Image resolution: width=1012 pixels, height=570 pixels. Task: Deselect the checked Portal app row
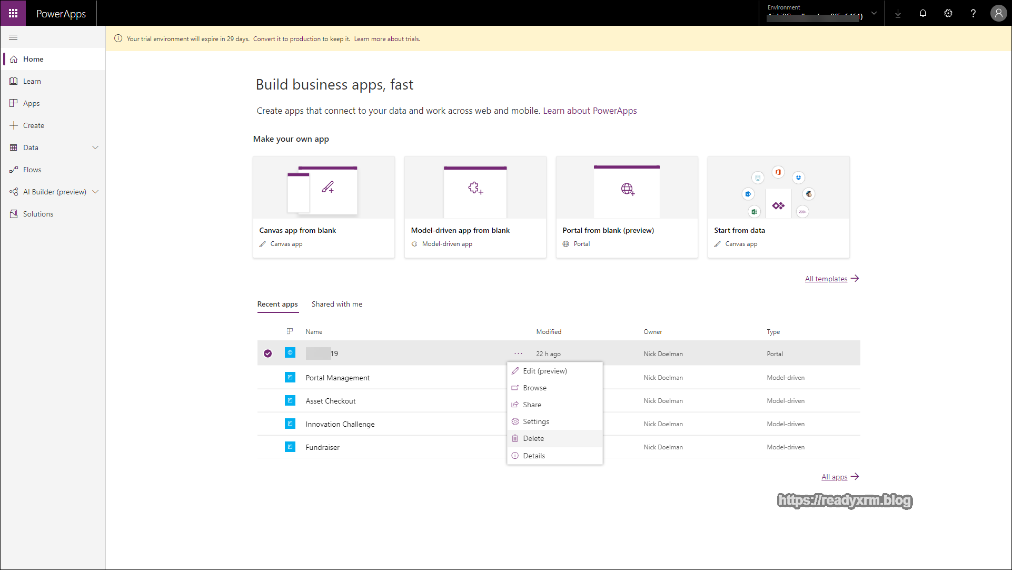click(268, 353)
